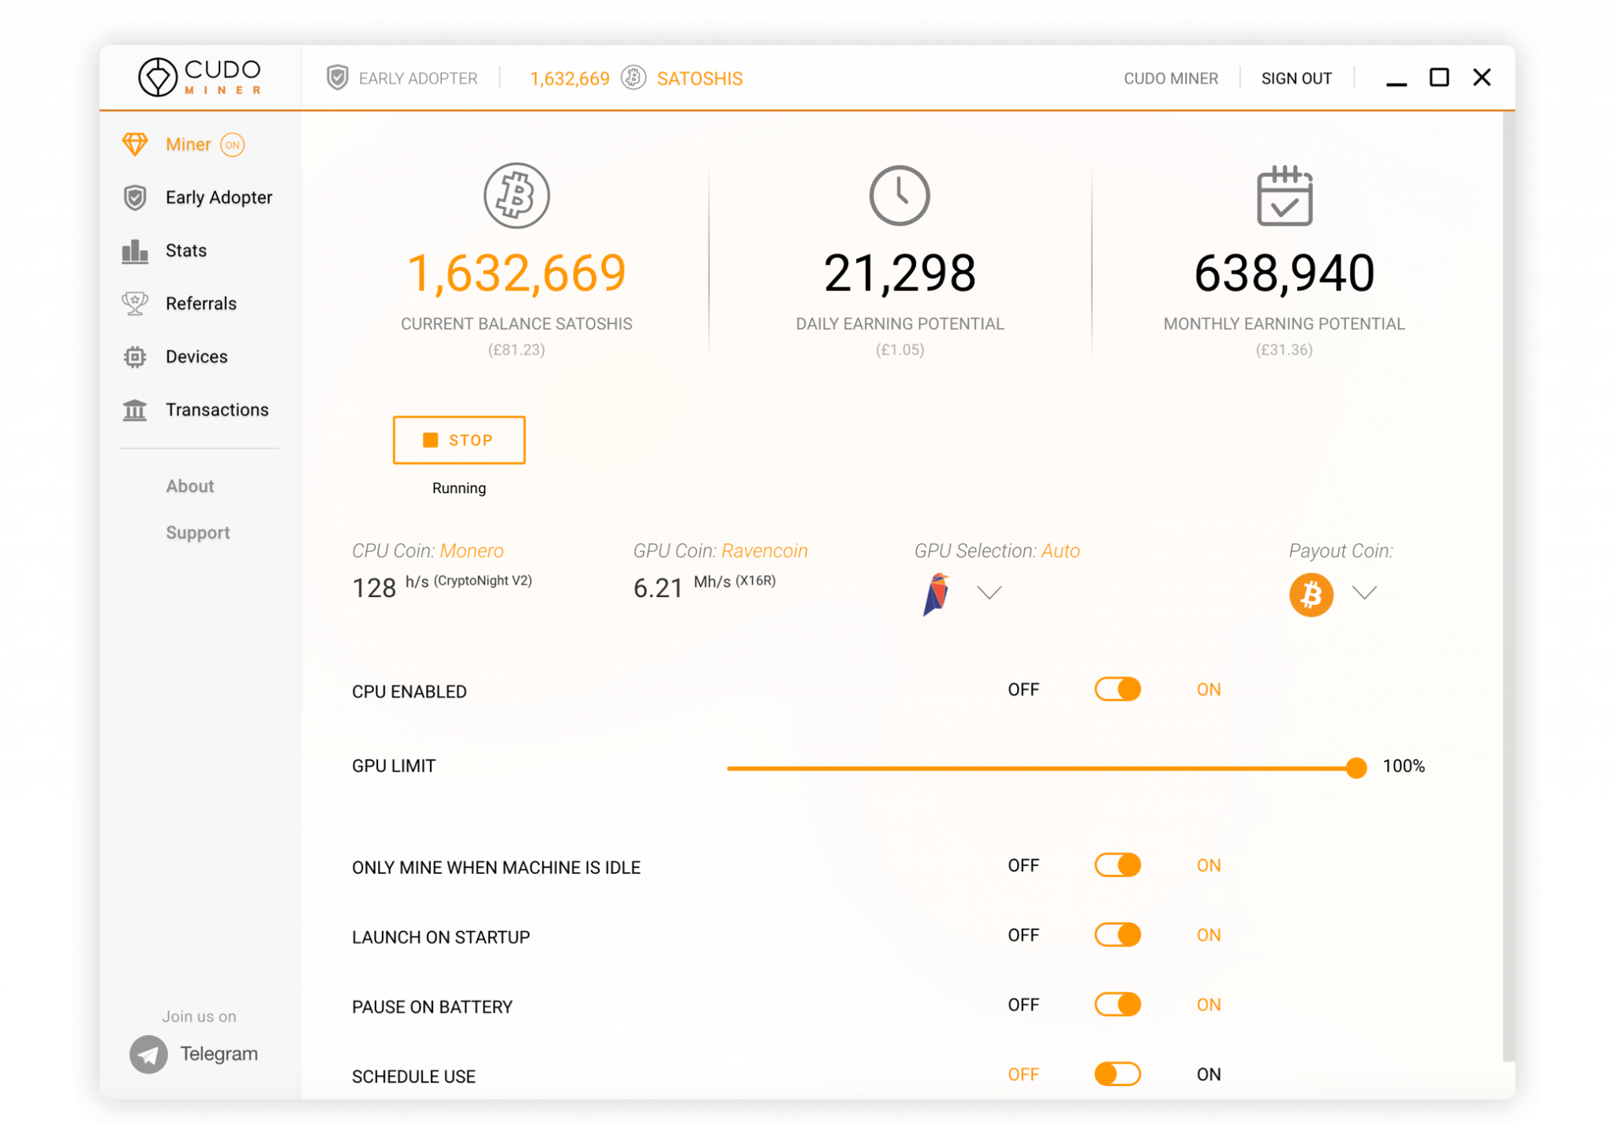Select the Miner diamond icon

tap(136, 144)
